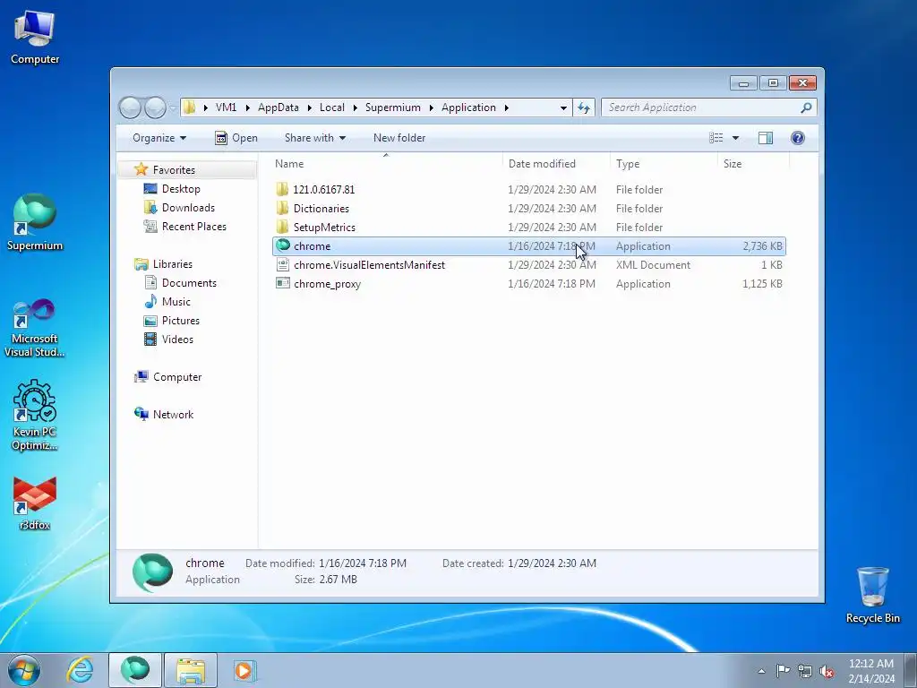This screenshot has width=917, height=688.
Task: Expand the view options dropdown arrow
Action: (x=736, y=137)
